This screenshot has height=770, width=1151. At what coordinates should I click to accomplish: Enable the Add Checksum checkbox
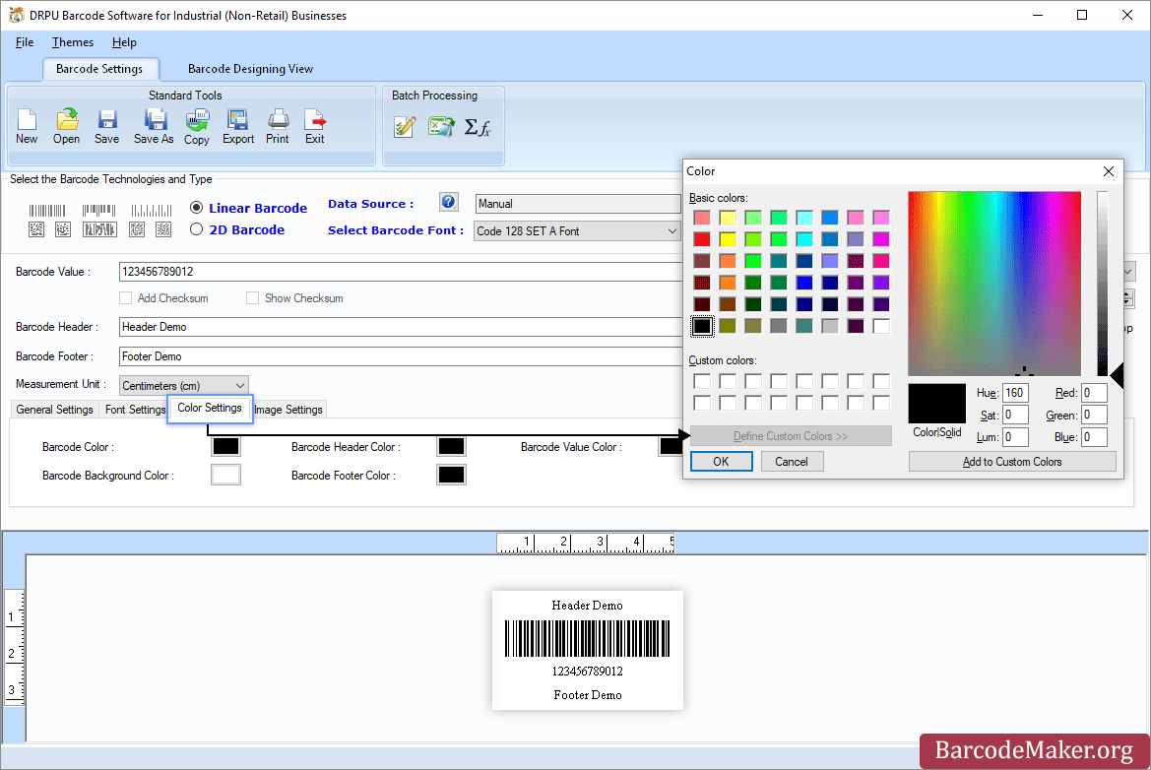click(125, 298)
